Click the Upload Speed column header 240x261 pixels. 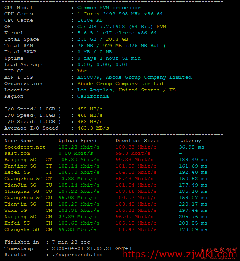tap(77, 141)
